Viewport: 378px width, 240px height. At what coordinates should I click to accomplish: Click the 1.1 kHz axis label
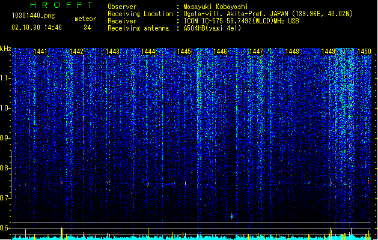coord(5,78)
